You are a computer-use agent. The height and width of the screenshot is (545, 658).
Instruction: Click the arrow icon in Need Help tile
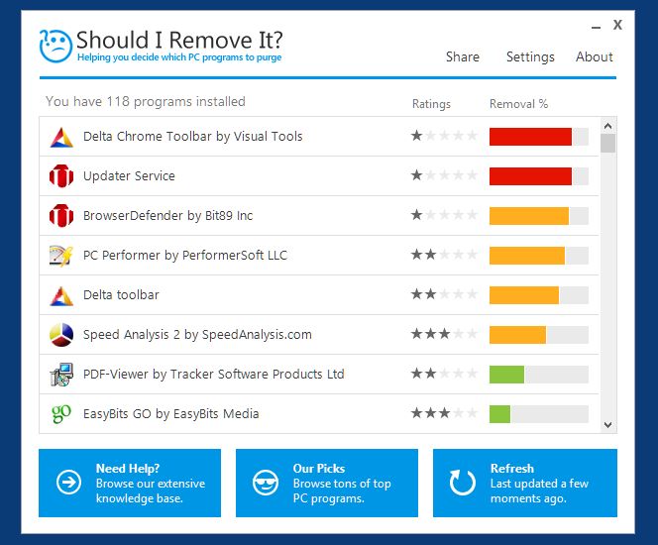[68, 483]
